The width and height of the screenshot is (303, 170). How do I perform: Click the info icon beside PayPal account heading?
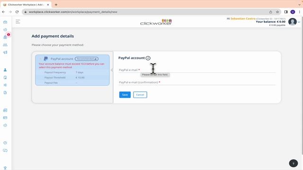tap(148, 58)
